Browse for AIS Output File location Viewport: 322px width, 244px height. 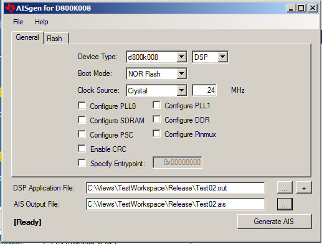[285, 204]
